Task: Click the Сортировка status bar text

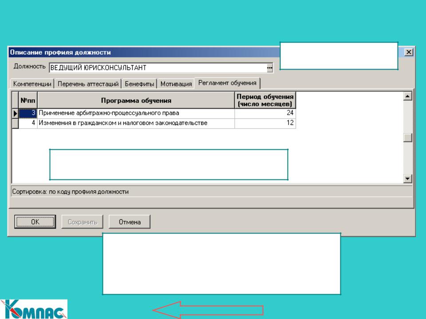Action: (71, 192)
